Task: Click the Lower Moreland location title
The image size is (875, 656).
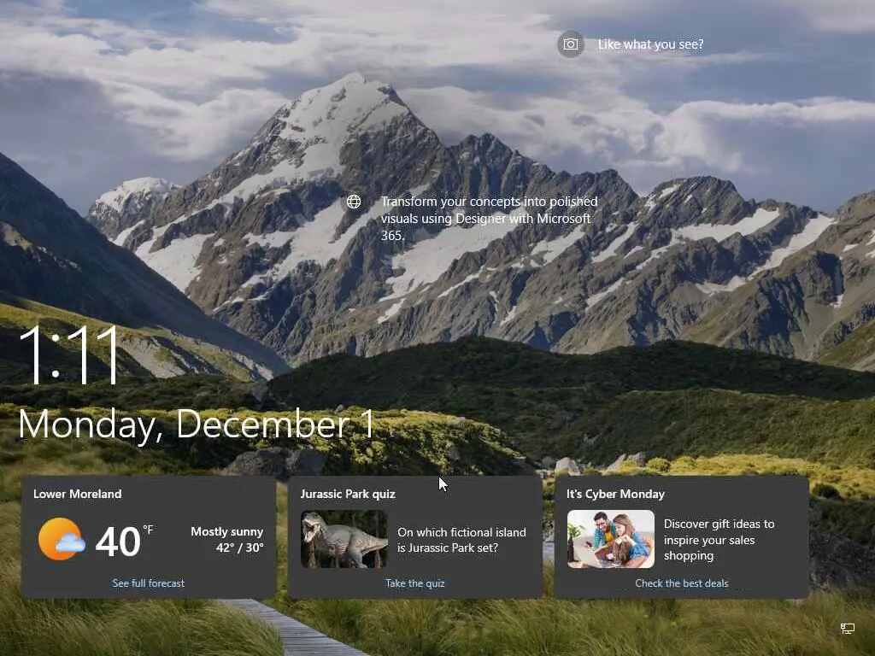Action: click(x=78, y=494)
